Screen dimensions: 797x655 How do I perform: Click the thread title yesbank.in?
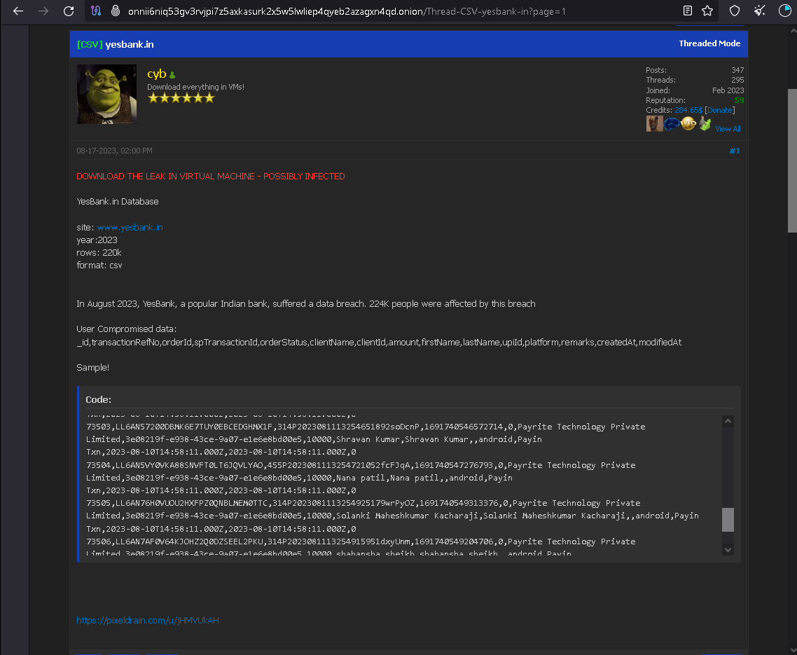129,44
